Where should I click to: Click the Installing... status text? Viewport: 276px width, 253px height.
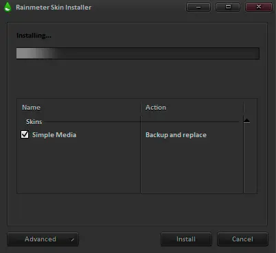(x=34, y=36)
